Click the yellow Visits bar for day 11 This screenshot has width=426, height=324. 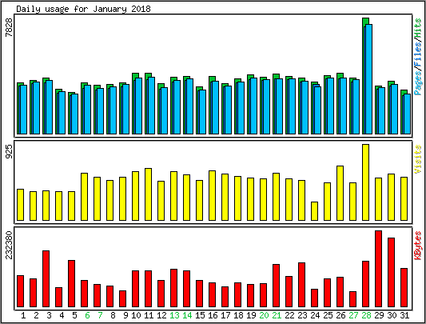pos(149,194)
